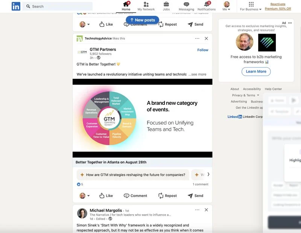
Task: Click the Learn More ad button
Action: coord(256,71)
